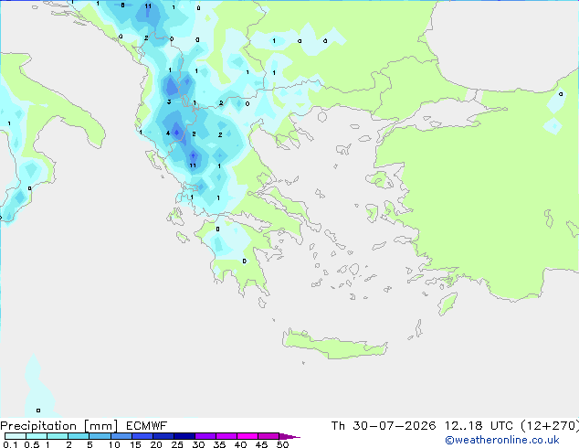Select the 0.1 mm palest legend swatch

(x=16, y=436)
